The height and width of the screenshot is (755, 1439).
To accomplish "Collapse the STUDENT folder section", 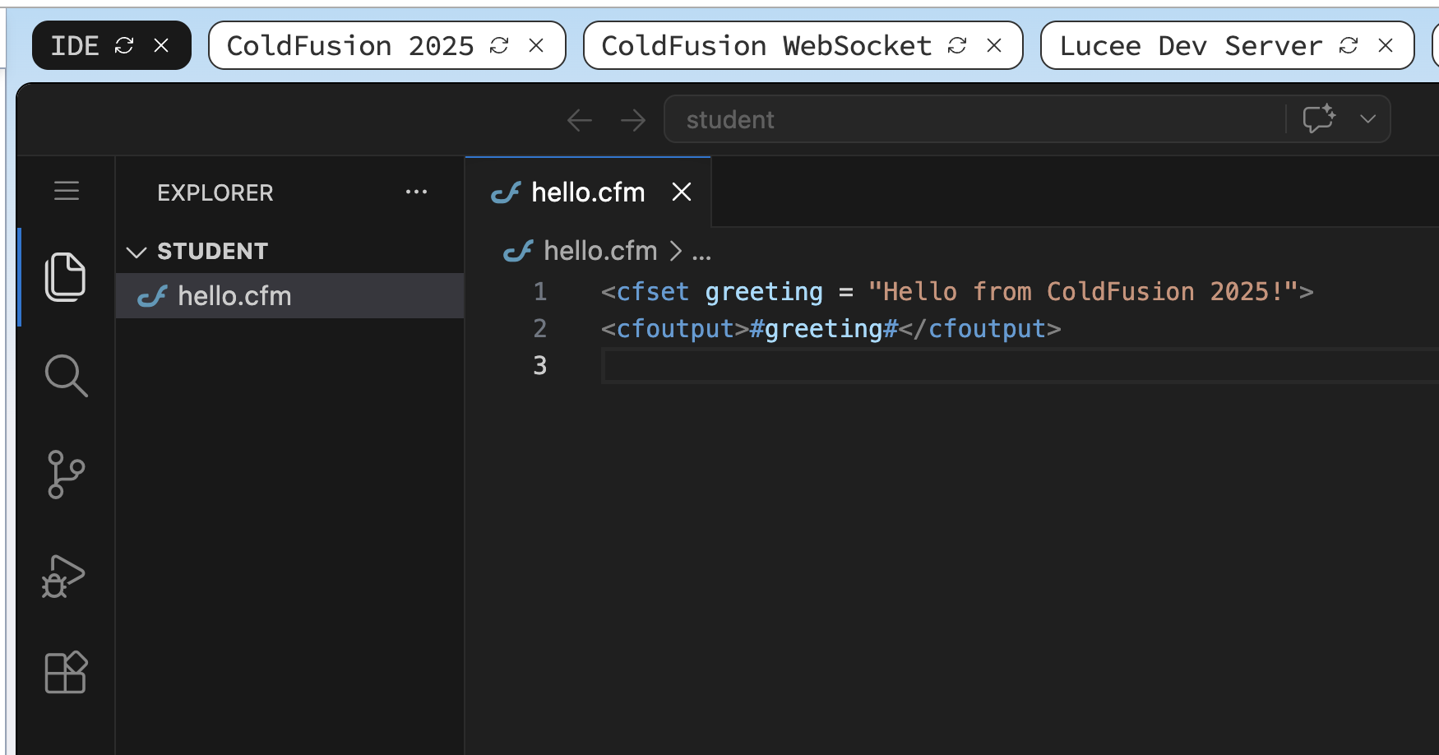I will (x=136, y=252).
